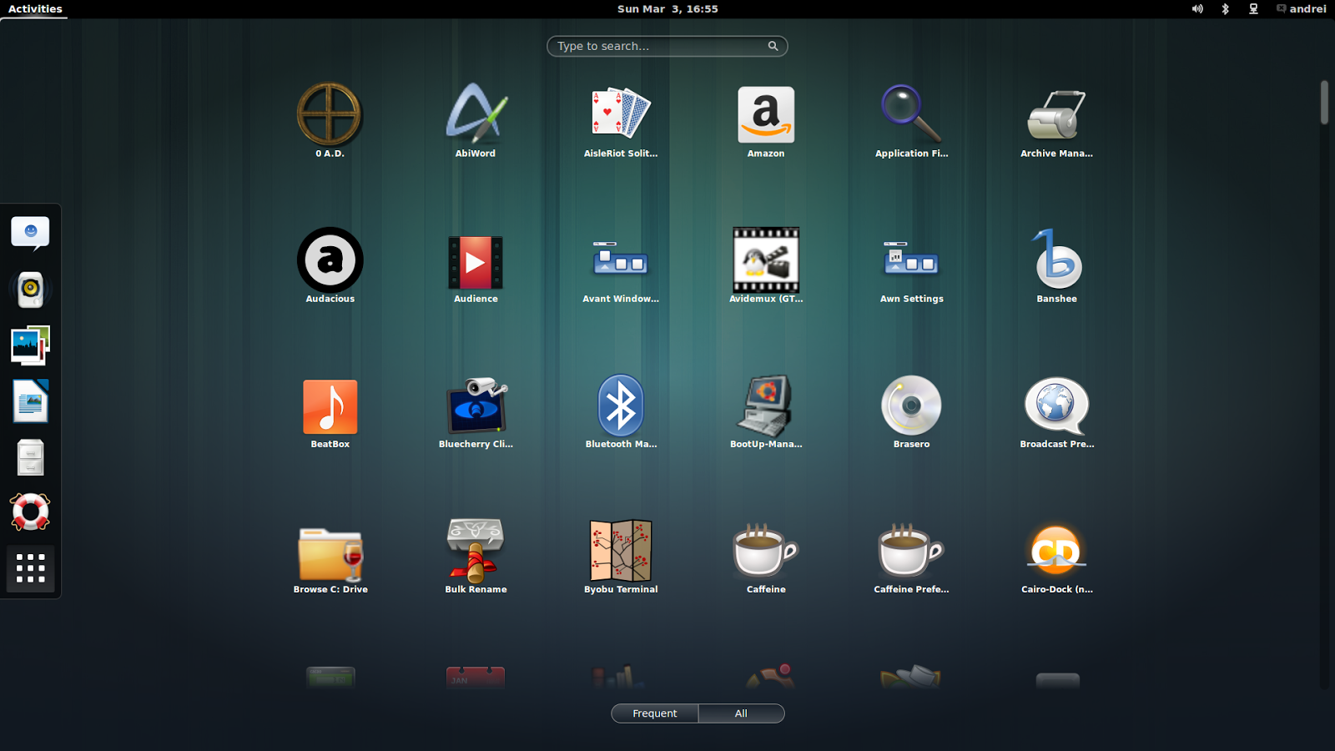Open the speaker music app in the dash

(30, 290)
